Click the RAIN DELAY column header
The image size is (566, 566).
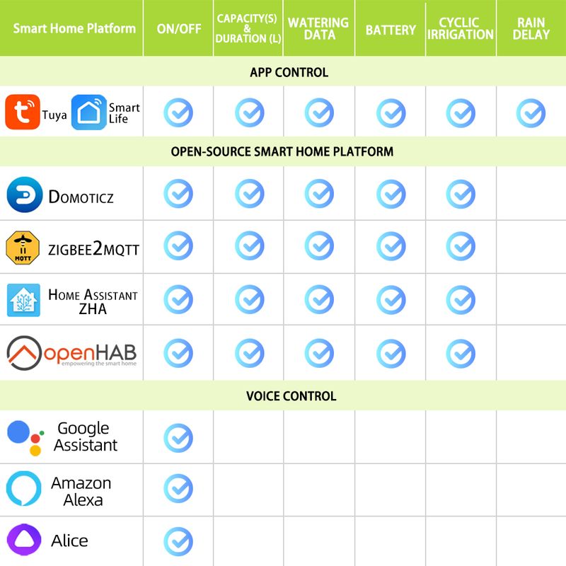[x=531, y=29]
